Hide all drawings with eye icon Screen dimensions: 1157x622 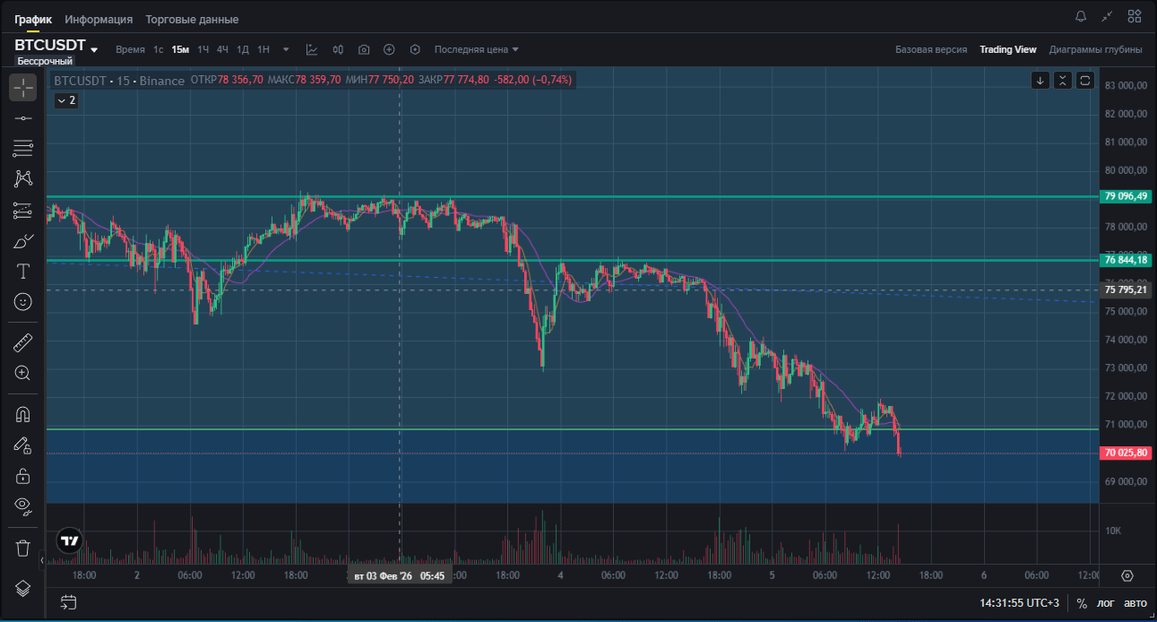[x=23, y=506]
